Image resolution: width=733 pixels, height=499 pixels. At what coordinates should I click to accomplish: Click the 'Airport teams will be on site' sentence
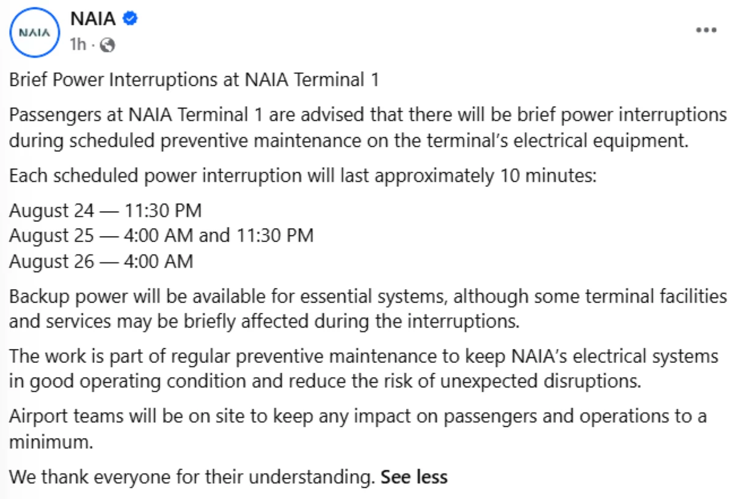coord(358,429)
